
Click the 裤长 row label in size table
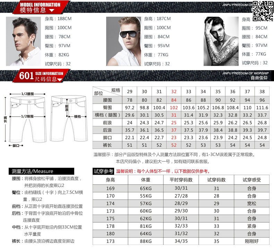point(107,145)
